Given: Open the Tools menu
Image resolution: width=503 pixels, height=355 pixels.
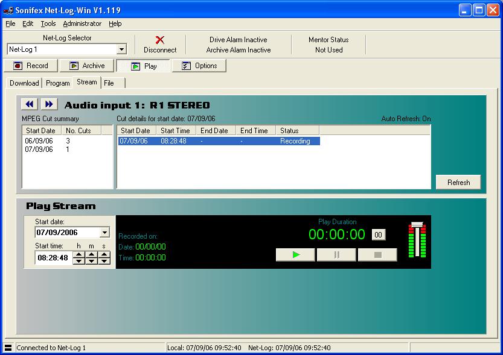Looking at the screenshot, I should (x=48, y=24).
